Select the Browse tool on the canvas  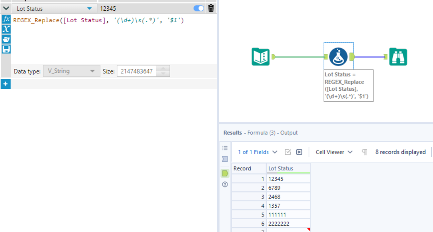point(398,57)
